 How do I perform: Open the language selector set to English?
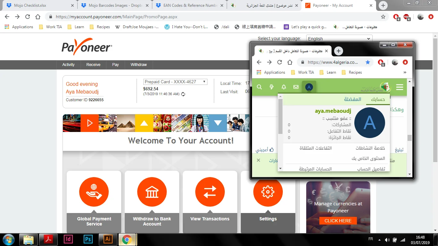coord(339,39)
